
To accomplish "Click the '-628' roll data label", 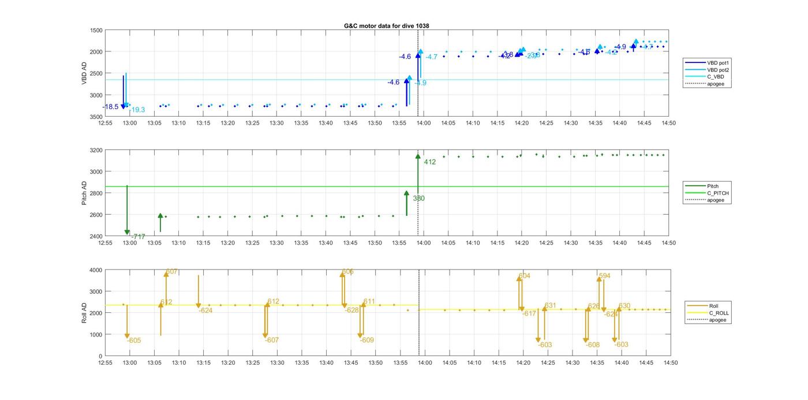I will coord(351,310).
